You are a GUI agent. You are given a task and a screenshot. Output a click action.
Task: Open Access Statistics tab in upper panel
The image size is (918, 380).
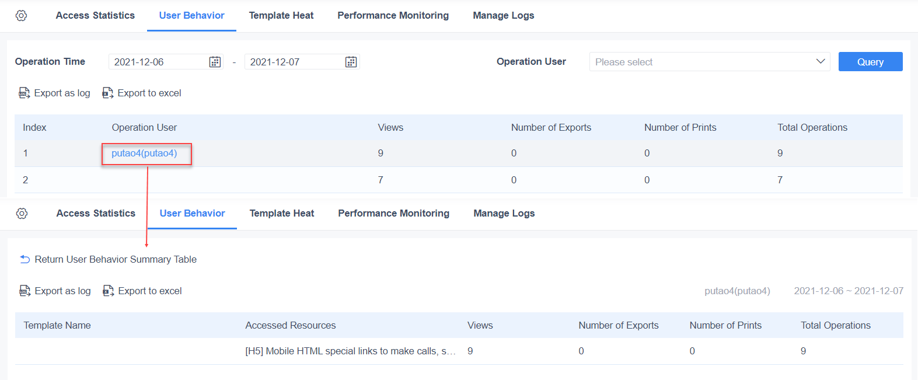click(x=95, y=16)
